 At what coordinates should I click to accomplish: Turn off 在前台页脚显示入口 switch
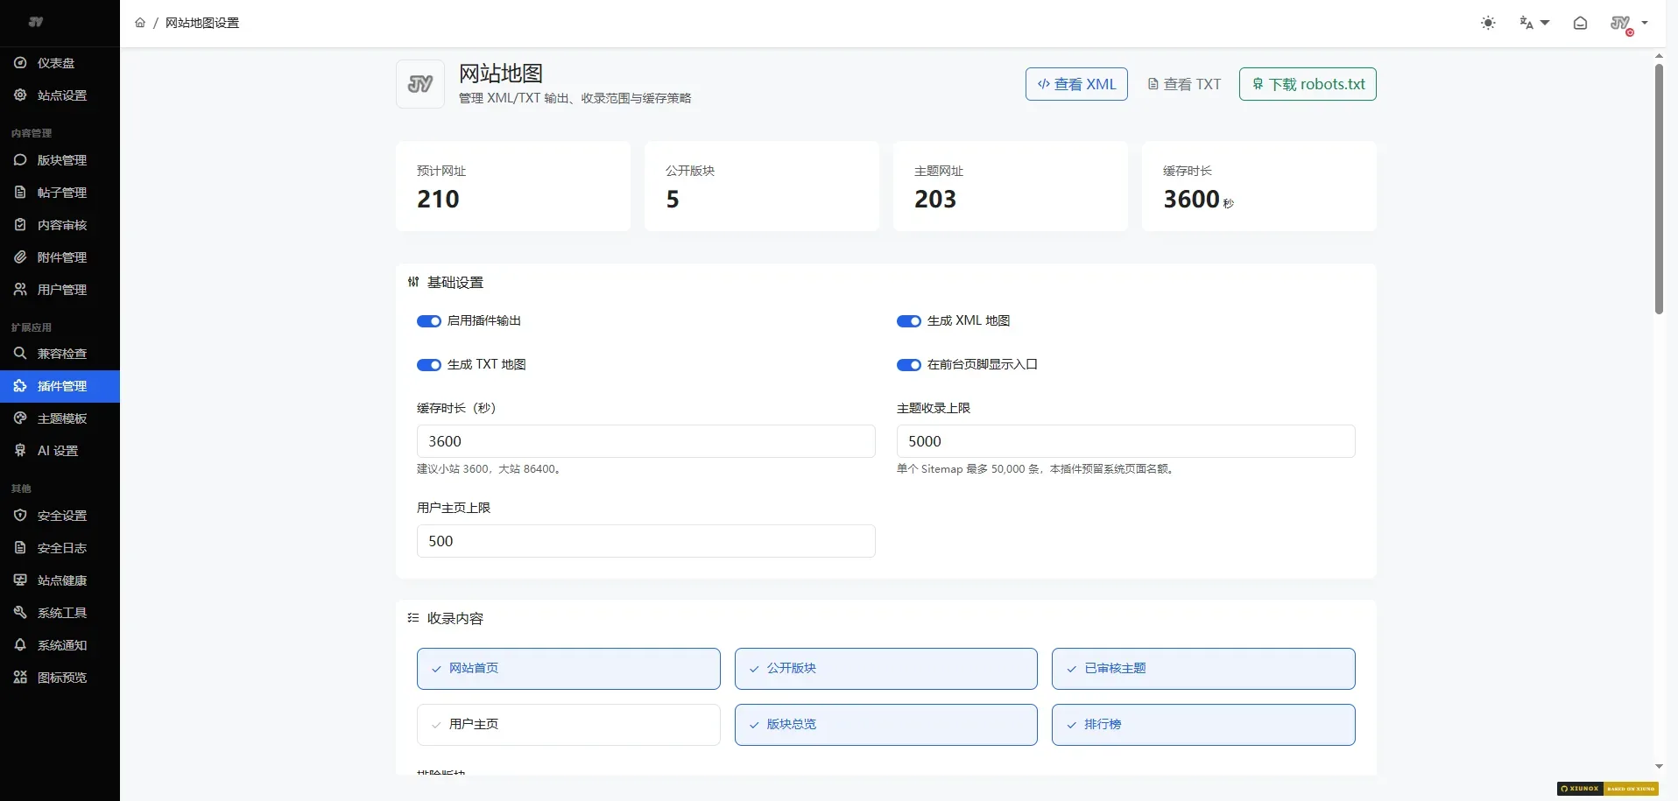(x=909, y=365)
